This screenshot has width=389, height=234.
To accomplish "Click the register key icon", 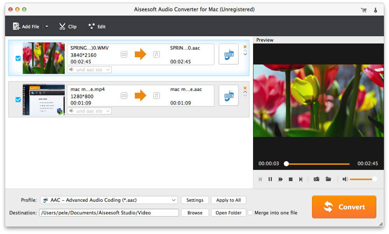I will [x=375, y=10].
